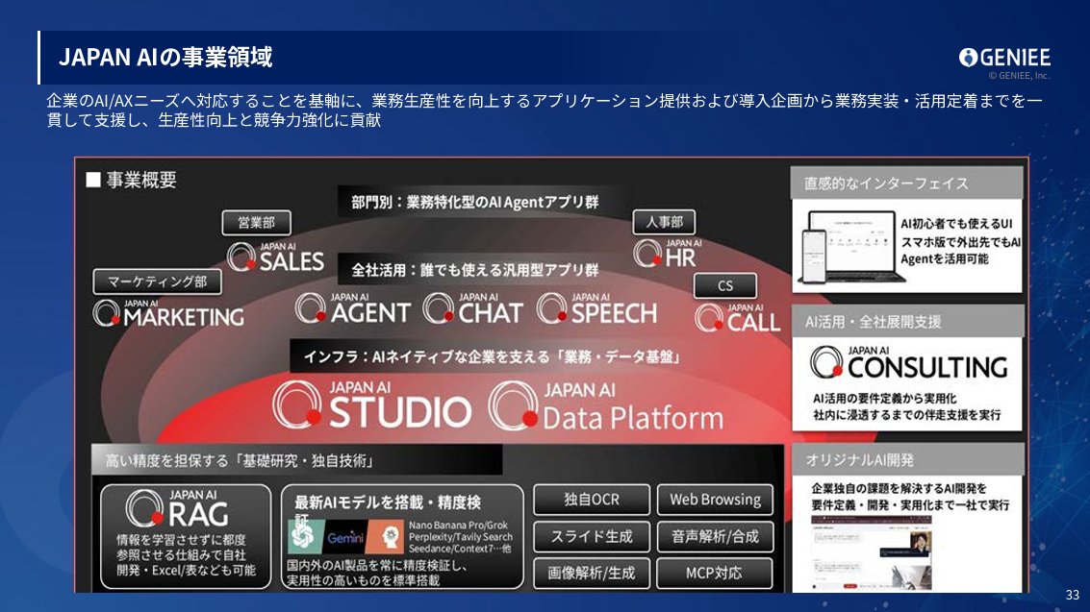
Task: Click the CS label box
Action: pyautogui.click(x=725, y=285)
